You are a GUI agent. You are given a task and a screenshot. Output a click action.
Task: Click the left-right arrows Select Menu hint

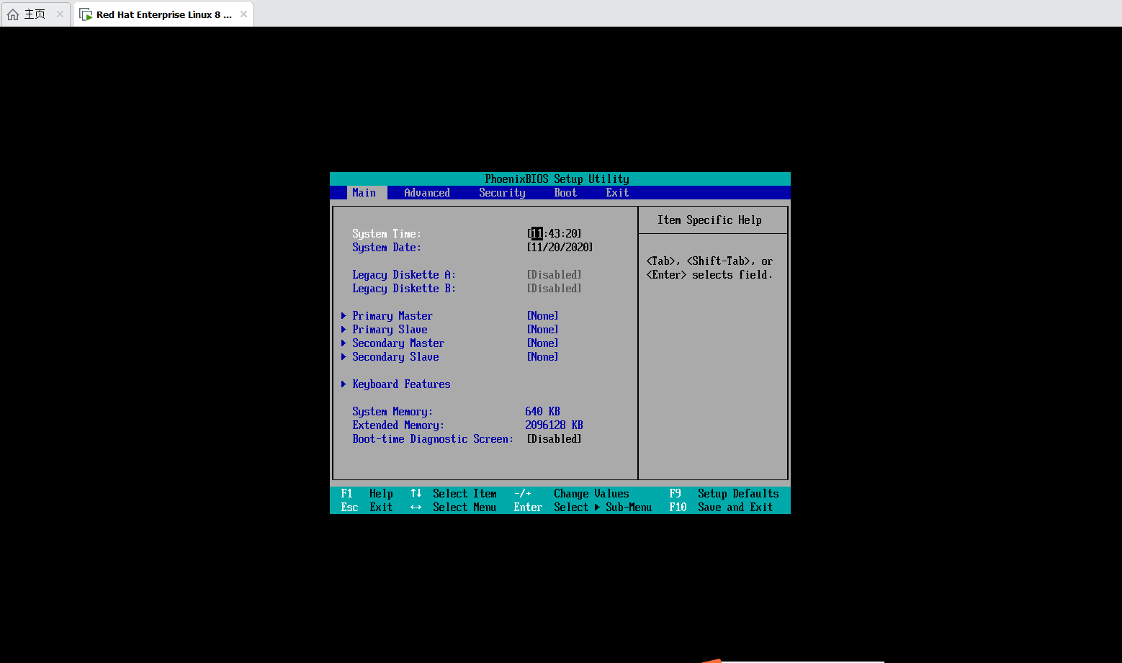454,507
